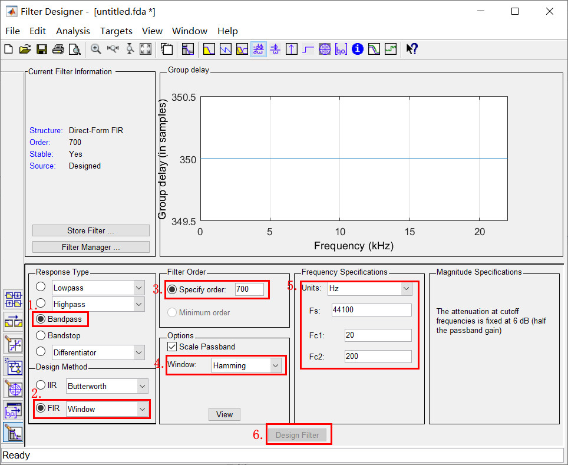The height and width of the screenshot is (465, 568).
Task: Click the Store Filter button
Action: (x=91, y=230)
